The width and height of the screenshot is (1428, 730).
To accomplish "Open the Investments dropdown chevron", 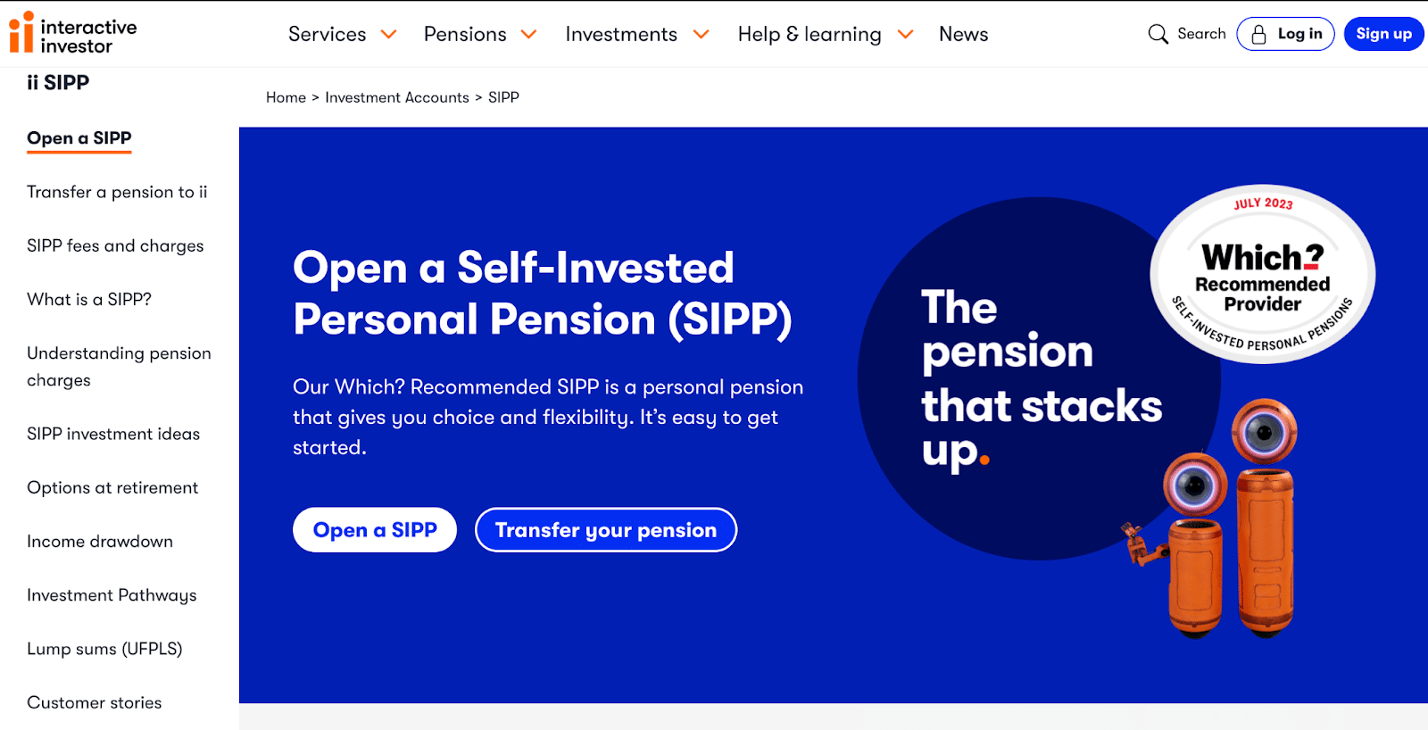I will pos(701,34).
